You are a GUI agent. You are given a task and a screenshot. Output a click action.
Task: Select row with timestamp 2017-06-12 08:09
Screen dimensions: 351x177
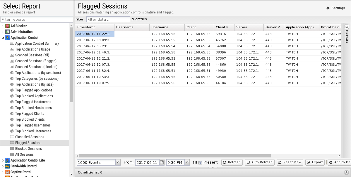pos(208,40)
